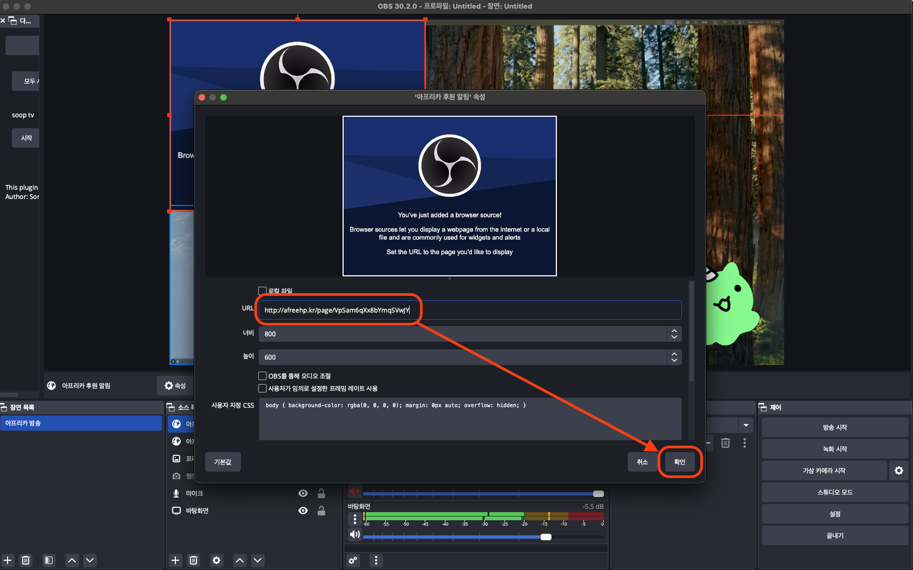Open OBS 설정 settings button
This screenshot has width=913, height=570.
point(835,514)
